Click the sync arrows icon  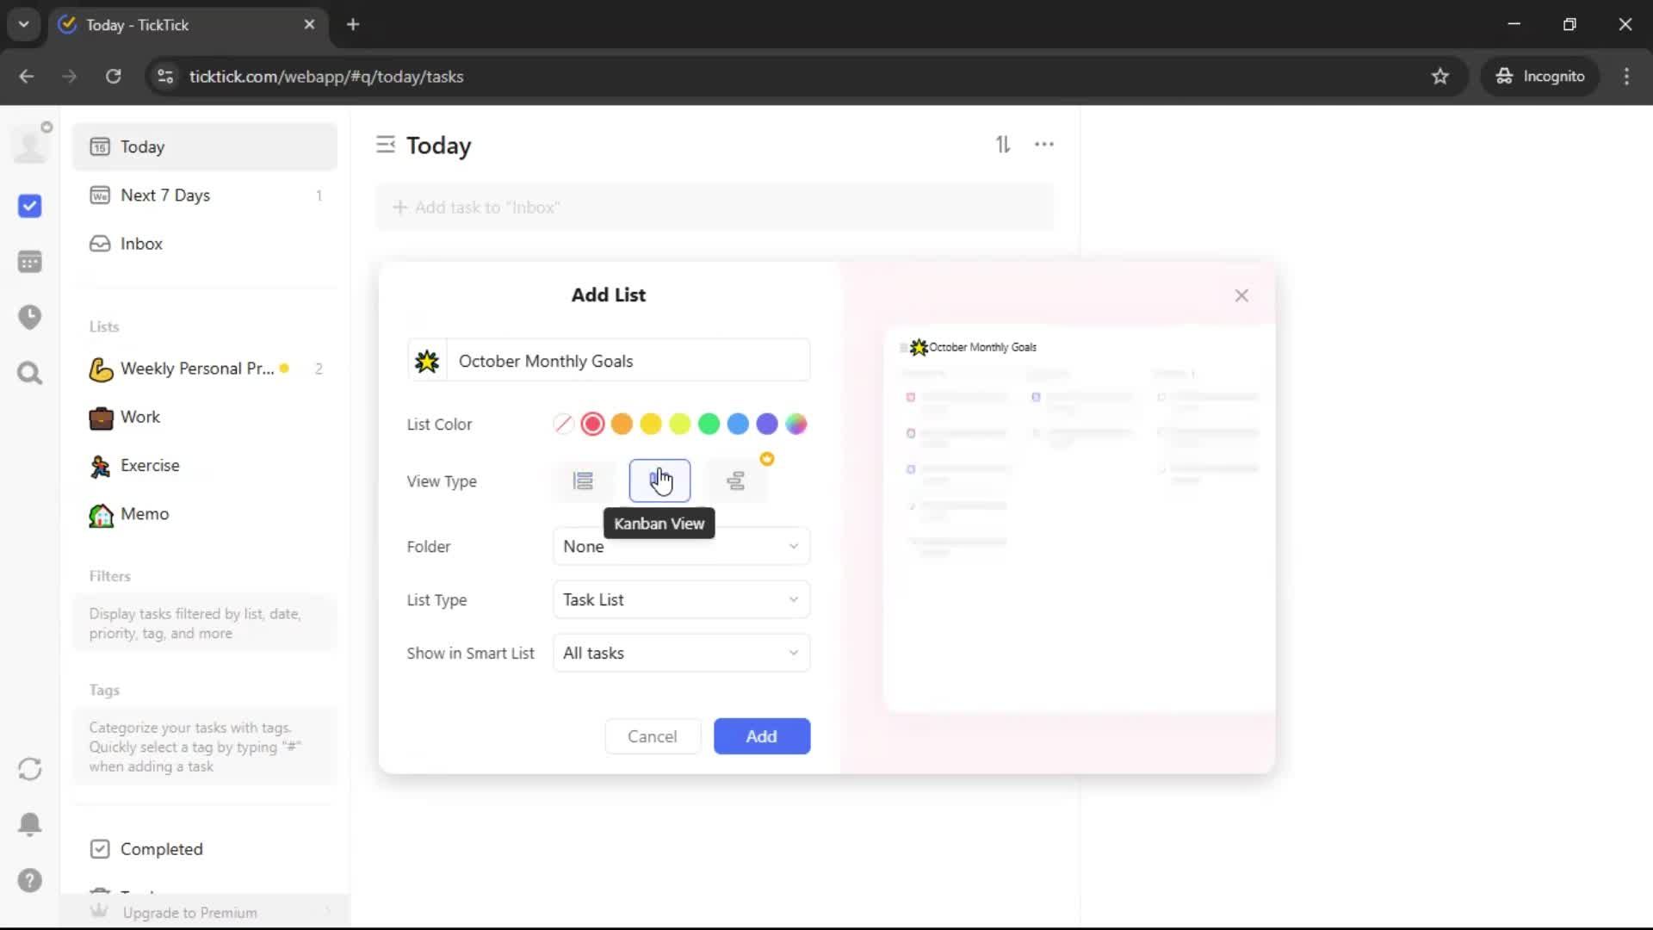click(x=30, y=769)
